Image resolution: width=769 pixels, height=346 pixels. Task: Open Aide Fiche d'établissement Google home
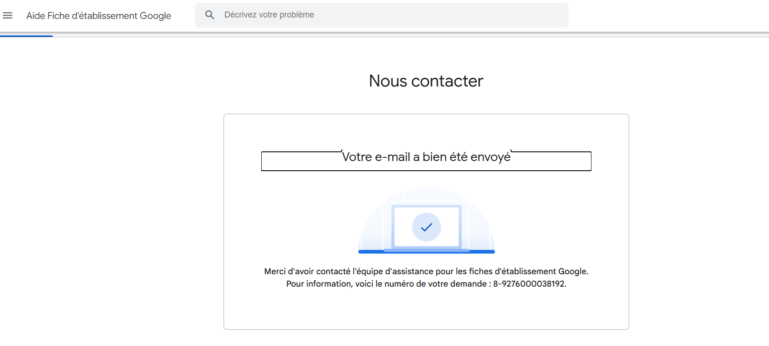coord(98,16)
